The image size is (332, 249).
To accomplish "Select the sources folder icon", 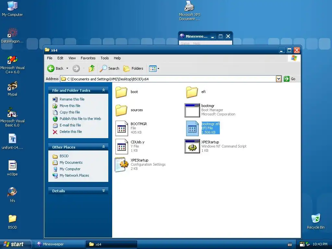I will coord(121,110).
